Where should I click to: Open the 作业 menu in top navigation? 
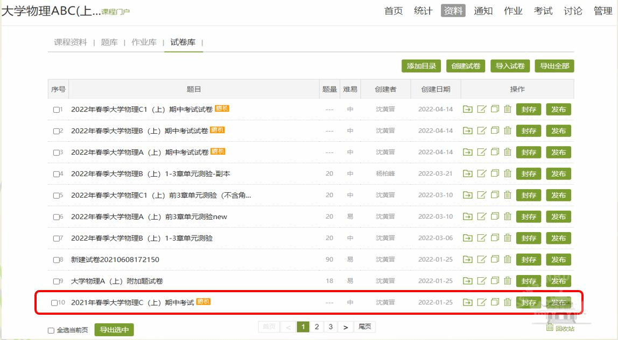pyautogui.click(x=513, y=11)
